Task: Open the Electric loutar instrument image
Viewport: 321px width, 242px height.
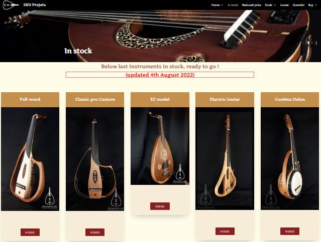Action: pos(225,158)
